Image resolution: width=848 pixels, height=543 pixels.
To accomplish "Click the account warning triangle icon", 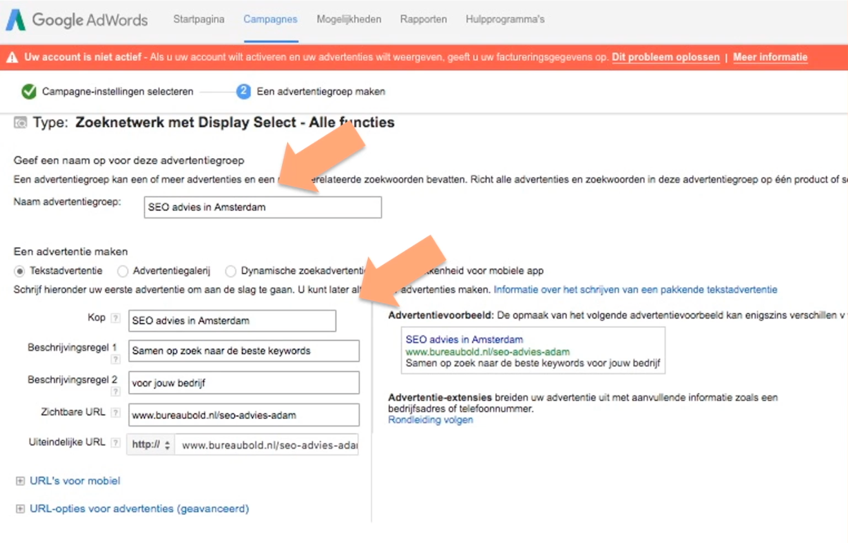I will pos(12,58).
